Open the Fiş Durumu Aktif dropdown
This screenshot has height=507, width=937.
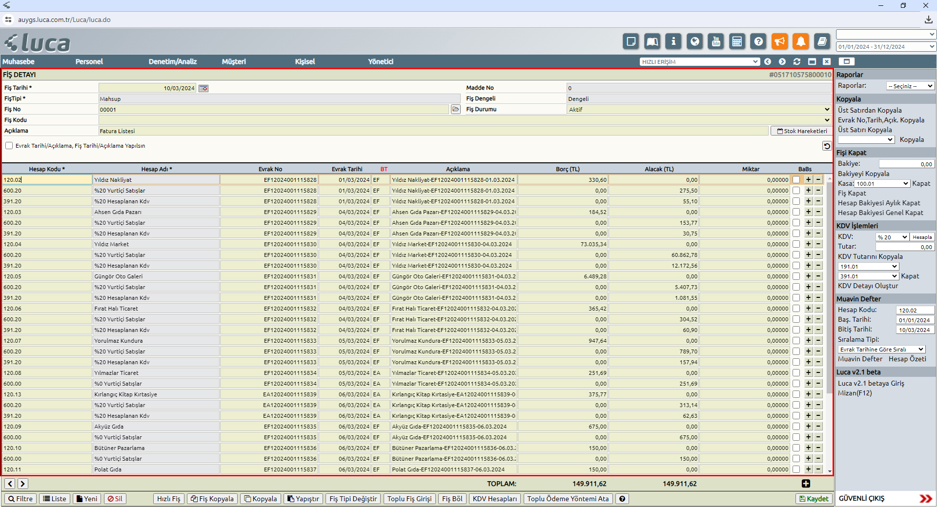699,109
